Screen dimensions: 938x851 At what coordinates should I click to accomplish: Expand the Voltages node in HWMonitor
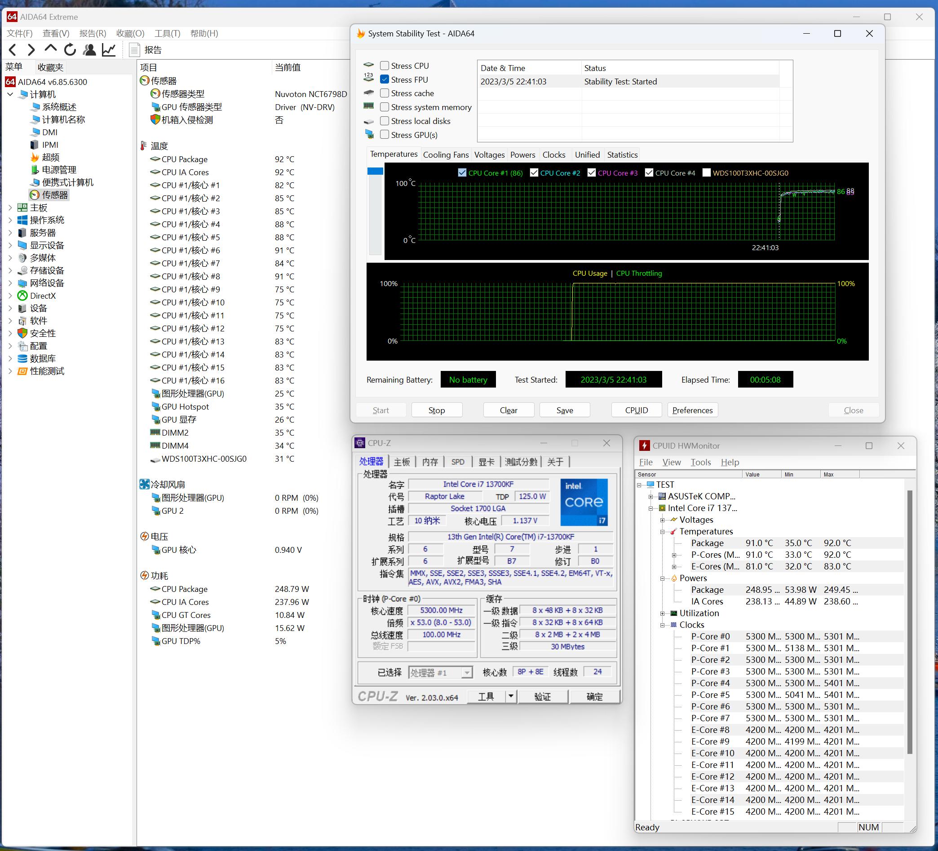click(x=663, y=520)
